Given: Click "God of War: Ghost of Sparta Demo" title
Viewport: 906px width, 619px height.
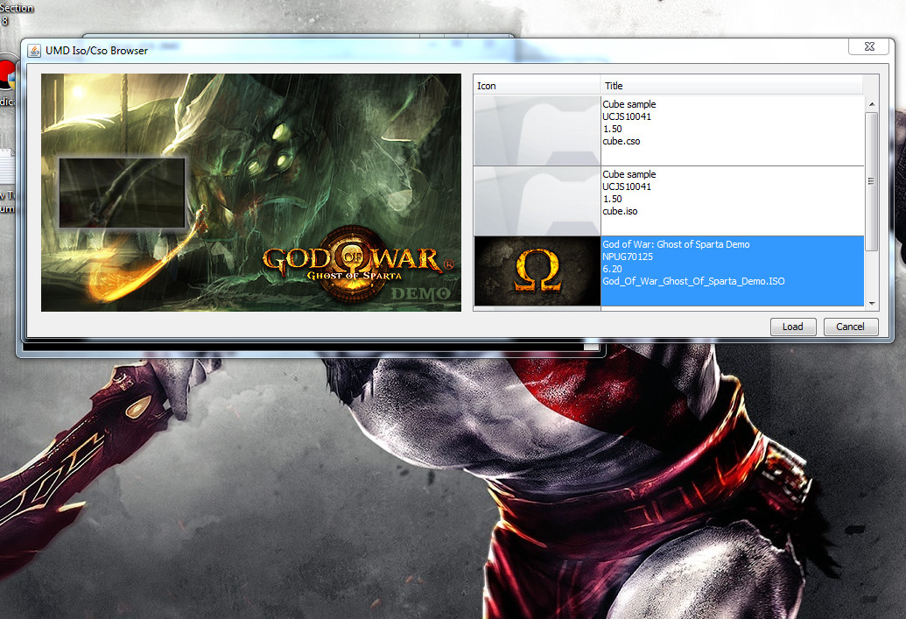Looking at the screenshot, I should pos(676,244).
